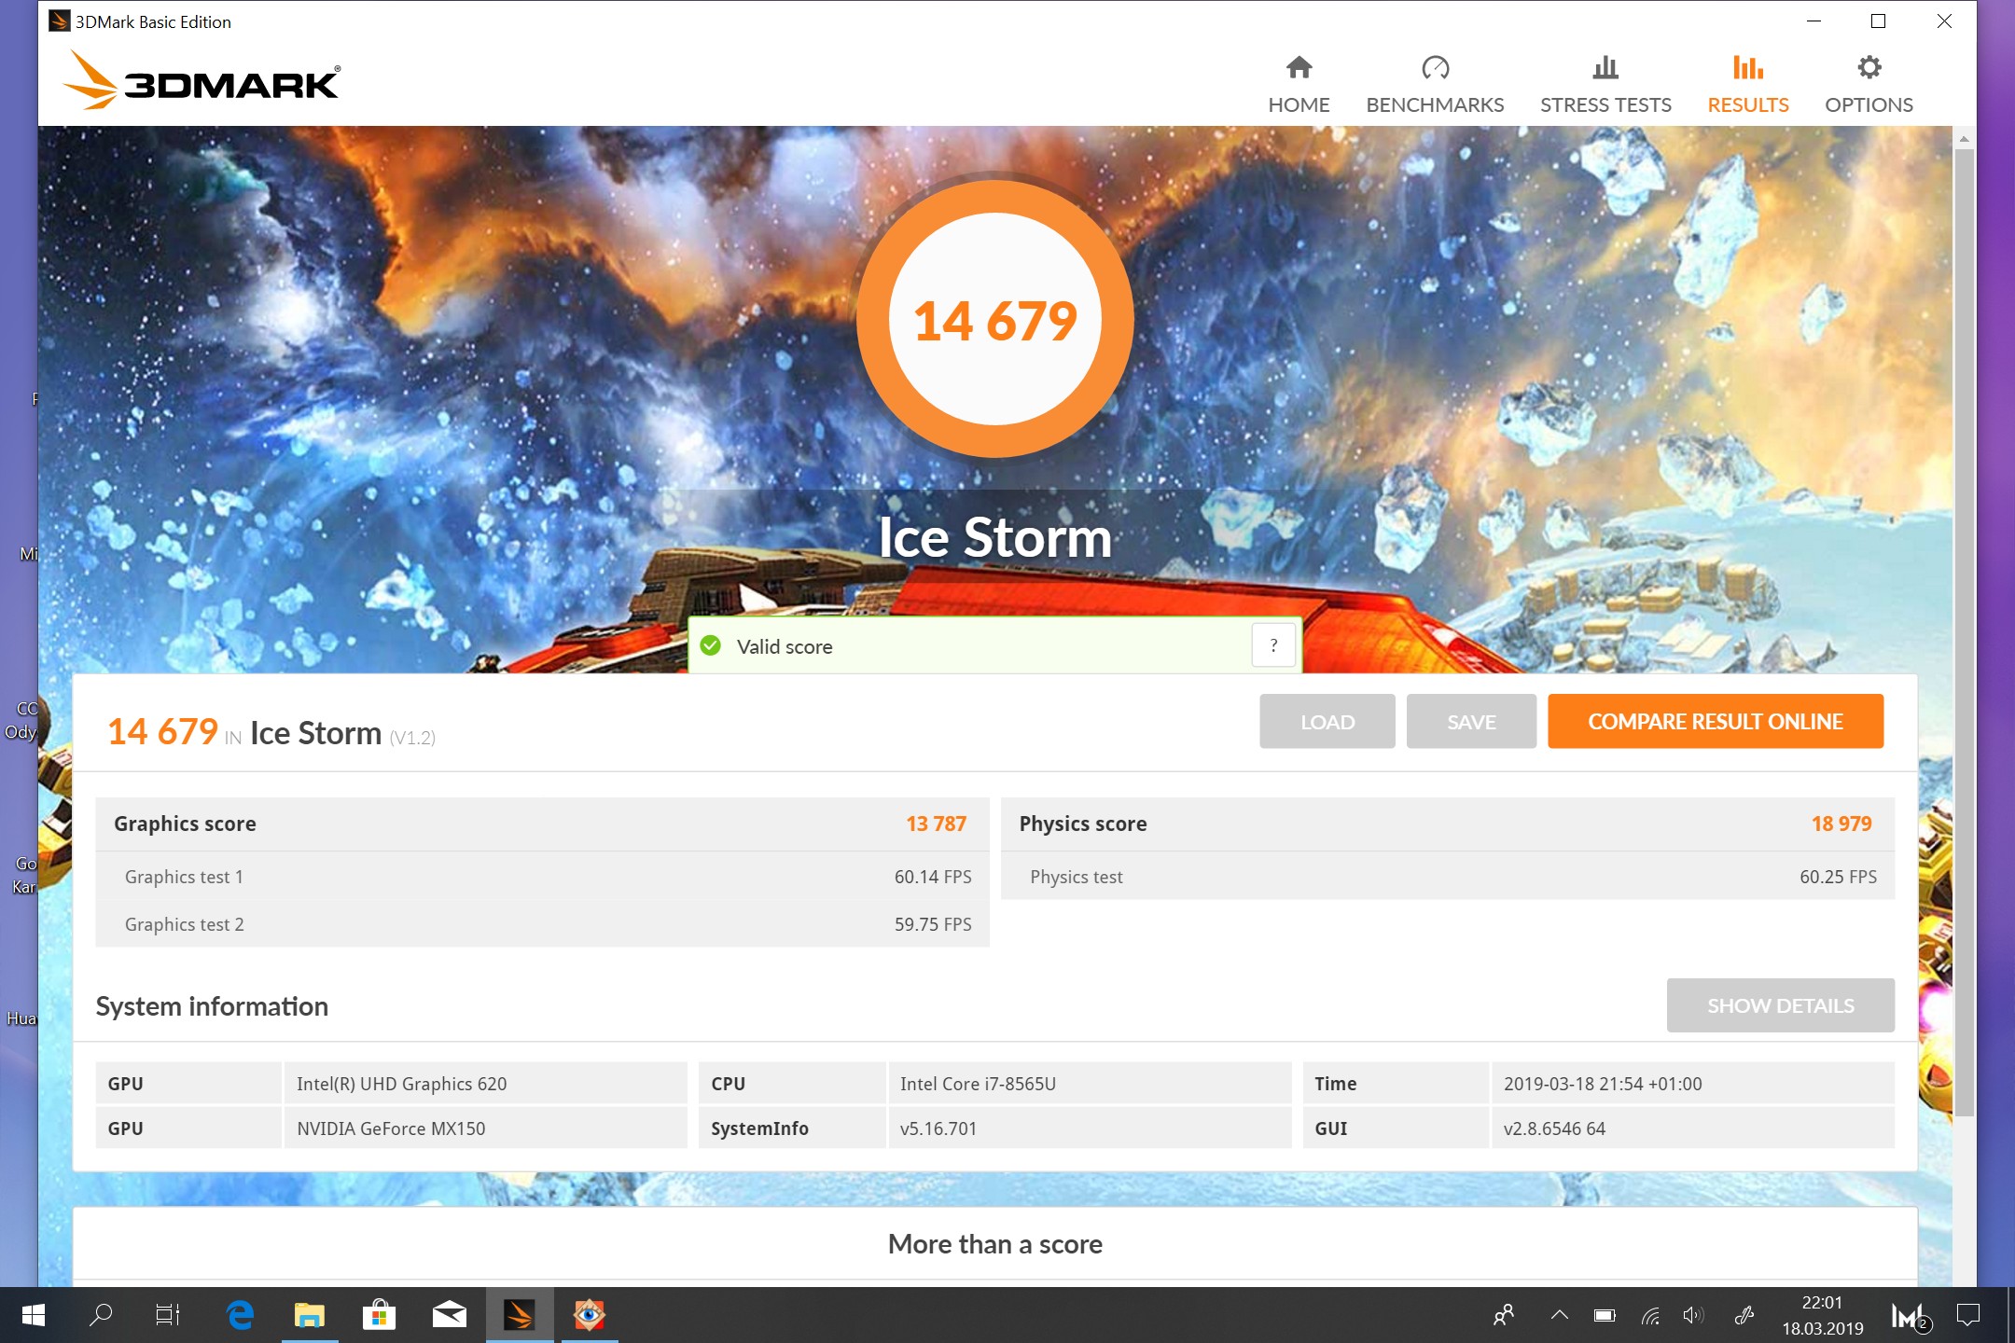This screenshot has height=1343, width=2015.
Task: Select the RESULTS tab
Action: (1747, 84)
